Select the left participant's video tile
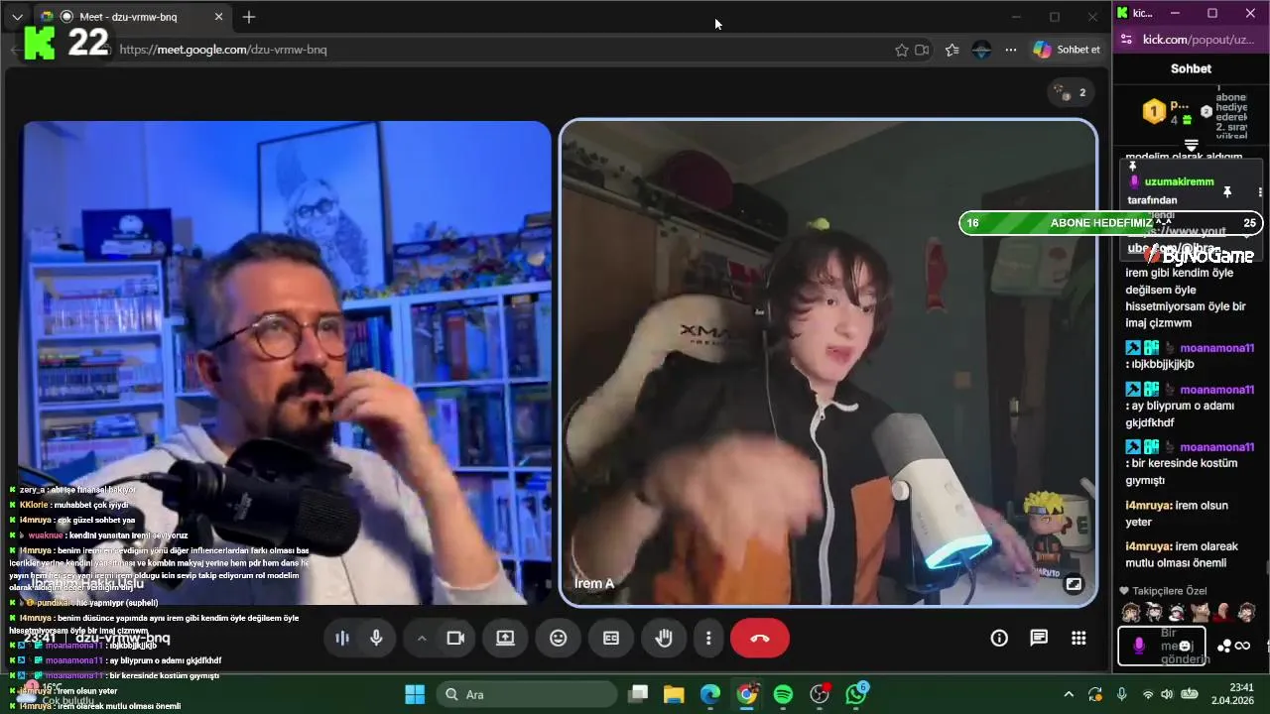Screen dimensions: 1270x714 coord(287,363)
